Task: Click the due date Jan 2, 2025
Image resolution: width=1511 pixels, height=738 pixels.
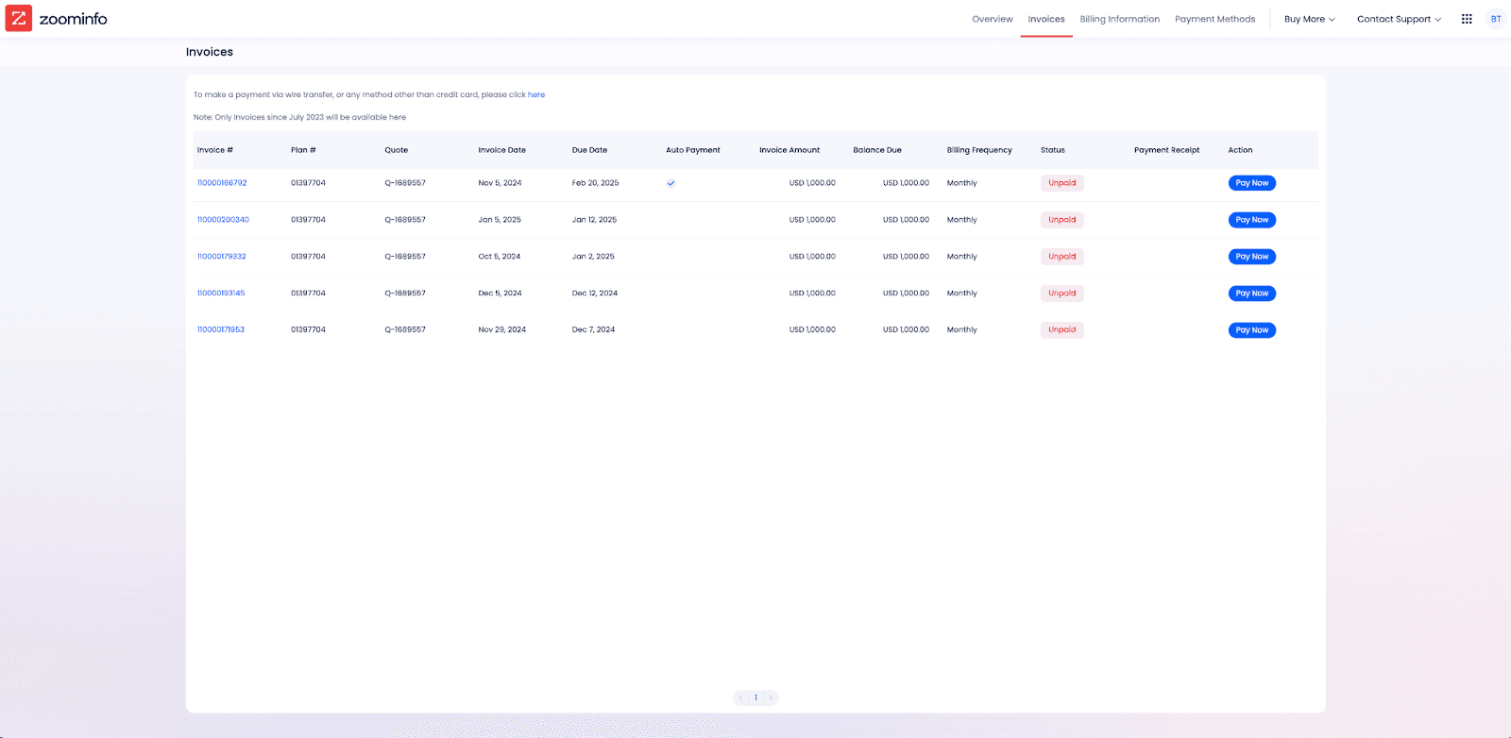Action: point(593,257)
